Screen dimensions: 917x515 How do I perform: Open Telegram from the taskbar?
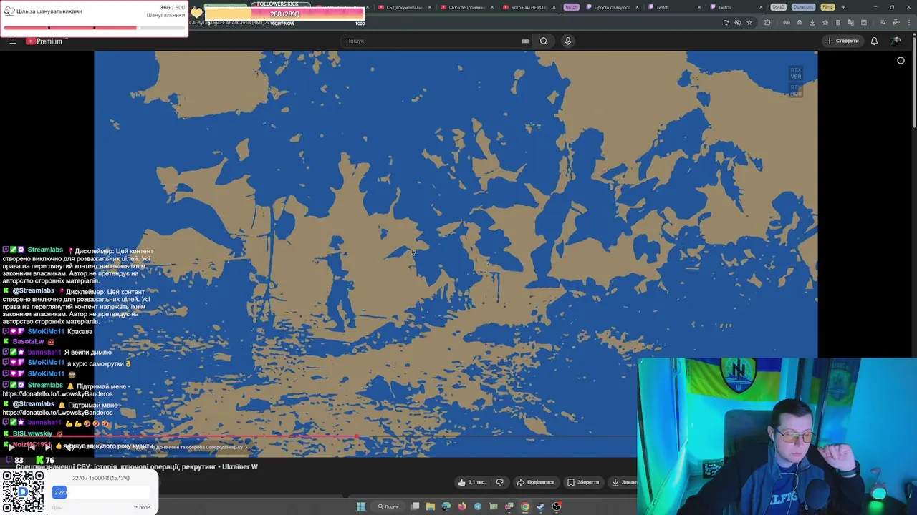pos(478,506)
